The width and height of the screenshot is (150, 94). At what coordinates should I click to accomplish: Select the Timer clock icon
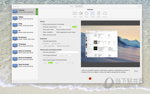(87, 13)
